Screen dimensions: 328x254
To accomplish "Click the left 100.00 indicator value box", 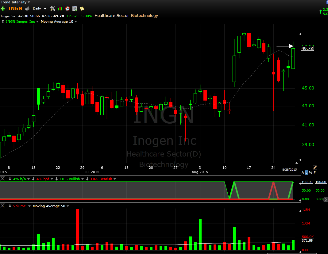I will coord(307,182).
